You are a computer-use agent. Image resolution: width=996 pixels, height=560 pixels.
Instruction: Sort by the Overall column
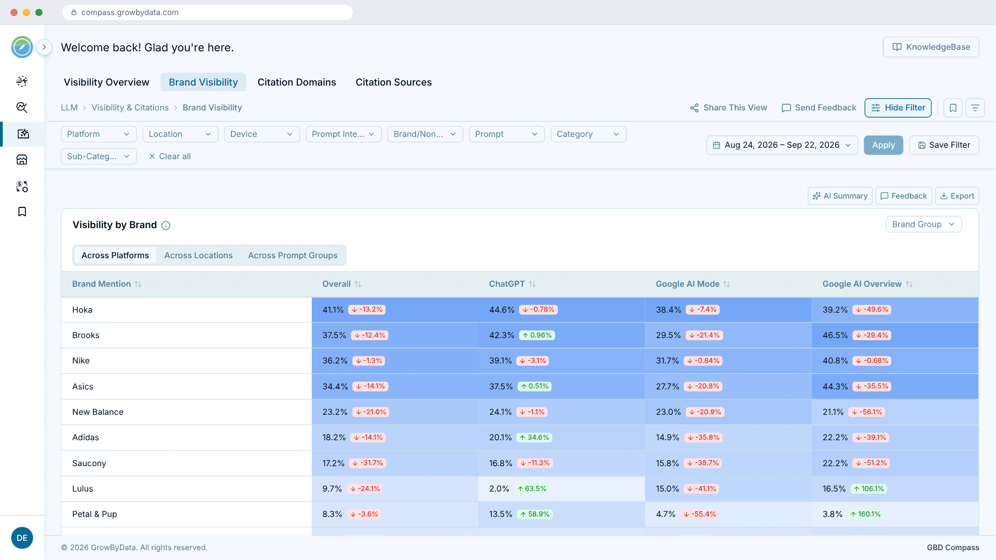358,284
